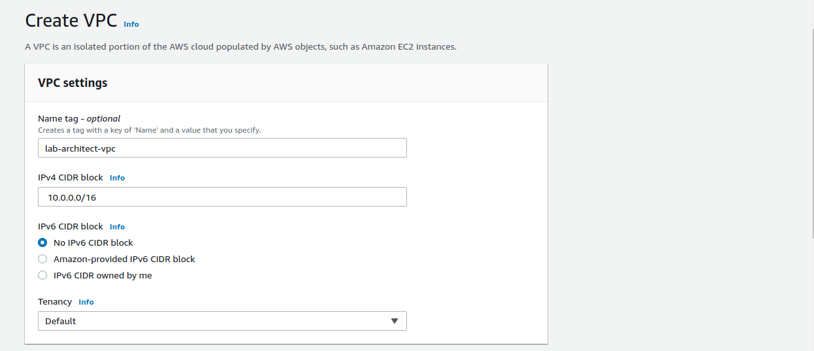Click the VPC description text under the title
Image resolution: width=814 pixels, height=351 pixels.
245,47
